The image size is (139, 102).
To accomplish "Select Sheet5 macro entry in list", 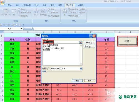I will [x=50, y=45].
